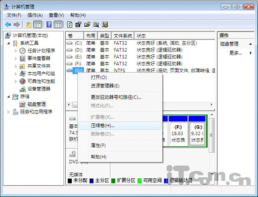The width and height of the screenshot is (258, 197).
Task: Click the 文件系统 column header
Action: 123,36
